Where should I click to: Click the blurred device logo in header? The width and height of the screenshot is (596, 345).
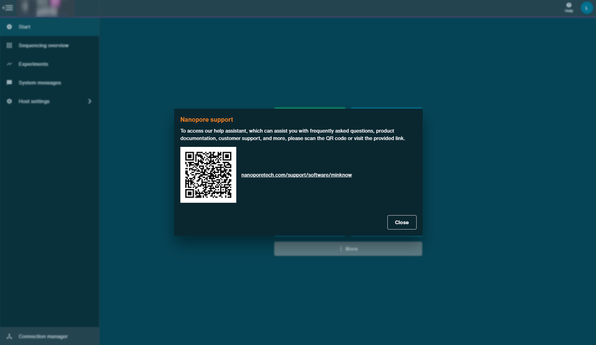(x=46, y=8)
